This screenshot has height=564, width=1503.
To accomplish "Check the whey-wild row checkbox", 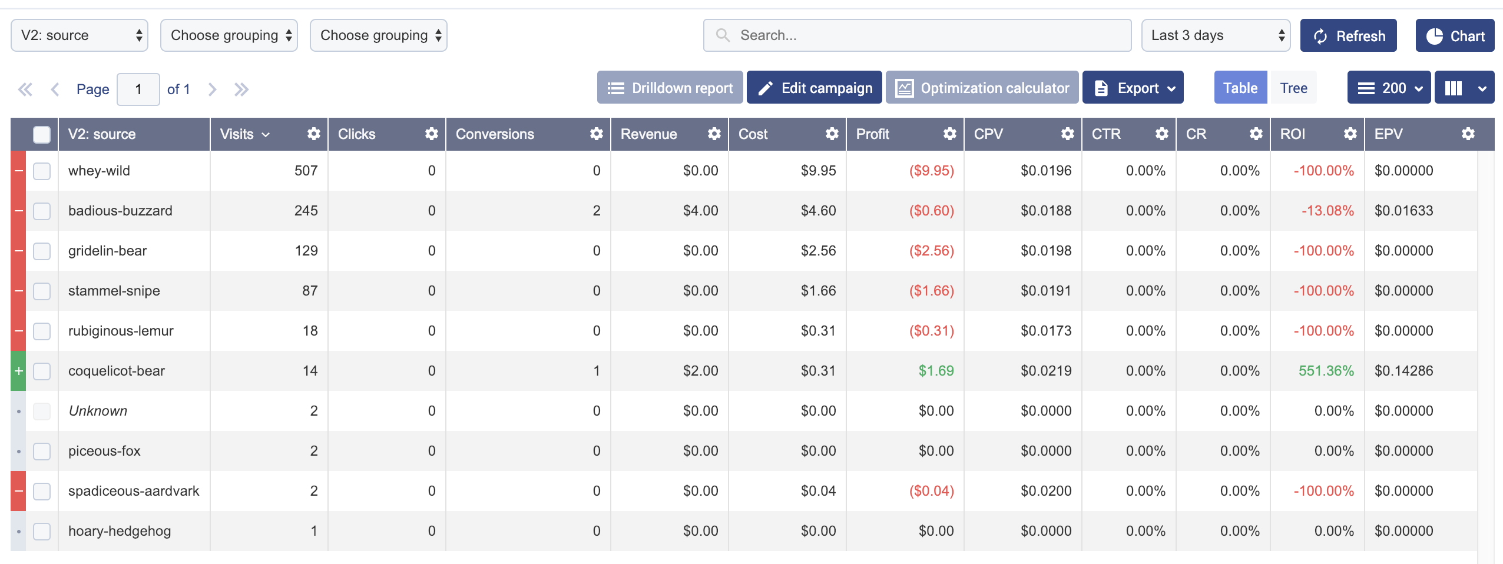I will pos(42,171).
